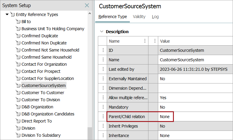Click the Contact For Organization icon
Screen dimensions: 233x140
(x=18, y=64)
